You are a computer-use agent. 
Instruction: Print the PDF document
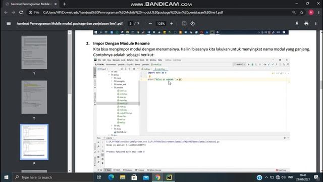[306, 24]
